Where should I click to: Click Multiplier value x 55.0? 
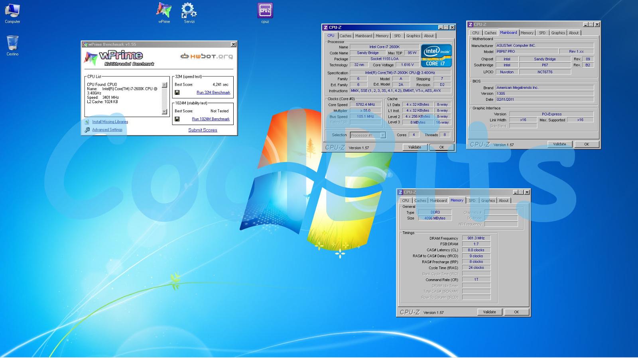366,111
